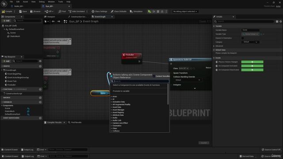Start Simulation from toolbar
The width and height of the screenshot is (283, 159).
pos(136,11)
